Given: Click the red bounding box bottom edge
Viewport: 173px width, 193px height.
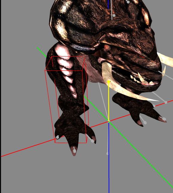Looking at the screenshot, I should coord(71,143).
